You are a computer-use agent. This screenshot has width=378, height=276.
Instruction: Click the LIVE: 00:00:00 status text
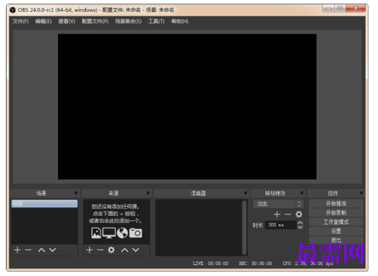211,264
